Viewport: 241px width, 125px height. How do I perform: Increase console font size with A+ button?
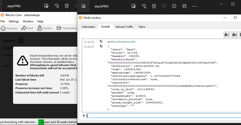pos(235,35)
